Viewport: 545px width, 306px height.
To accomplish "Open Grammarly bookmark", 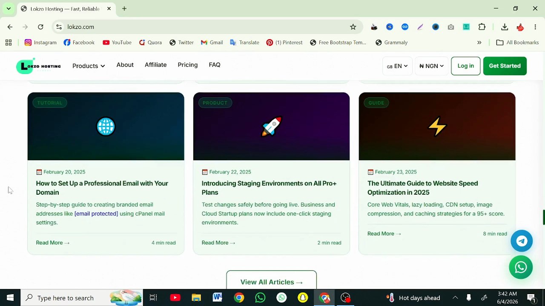I will (391, 42).
